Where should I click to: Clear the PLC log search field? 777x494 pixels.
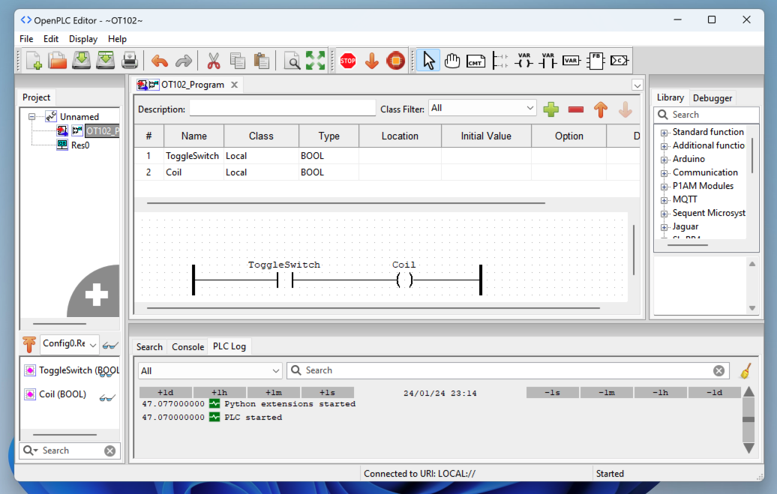tap(718, 370)
